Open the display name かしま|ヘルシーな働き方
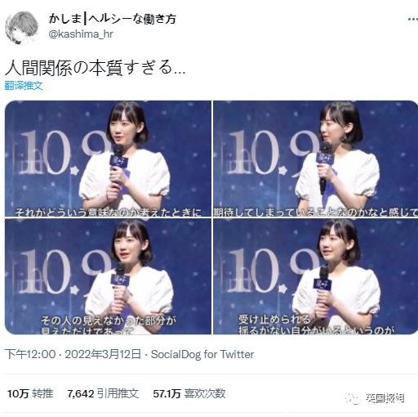The height and width of the screenshot is (417, 418). [113, 19]
